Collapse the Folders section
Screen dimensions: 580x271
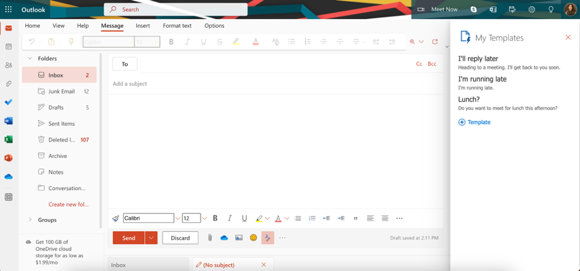pyautogui.click(x=30, y=59)
